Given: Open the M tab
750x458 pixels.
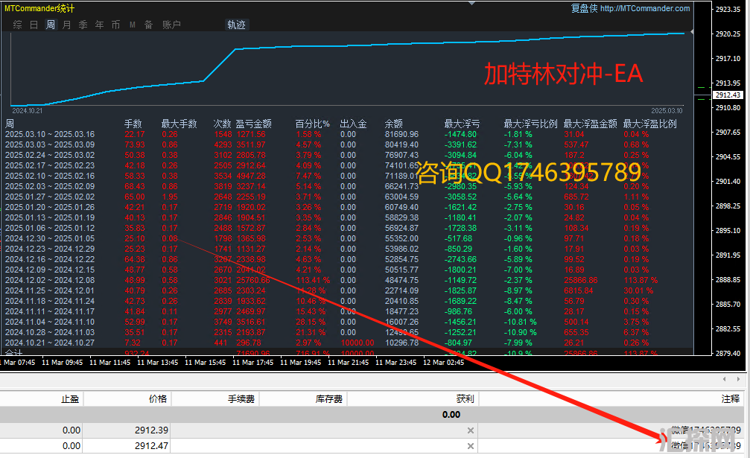Looking at the screenshot, I should click(133, 25).
